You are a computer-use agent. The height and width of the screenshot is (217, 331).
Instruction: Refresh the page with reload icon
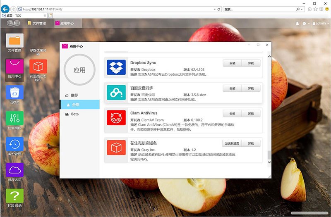click(x=219, y=9)
